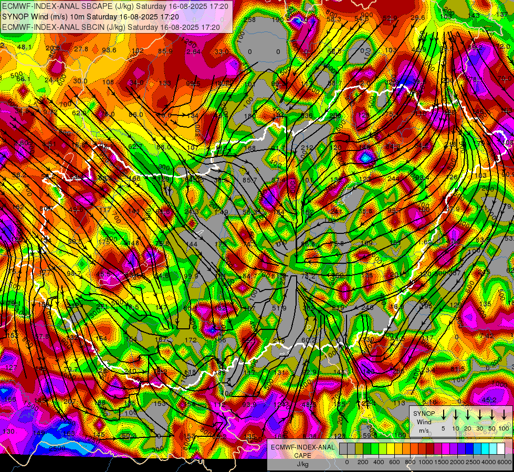The height and width of the screenshot is (472, 514).
Task: Select the white swatch on CAPE scale
Action: (x=501, y=449)
